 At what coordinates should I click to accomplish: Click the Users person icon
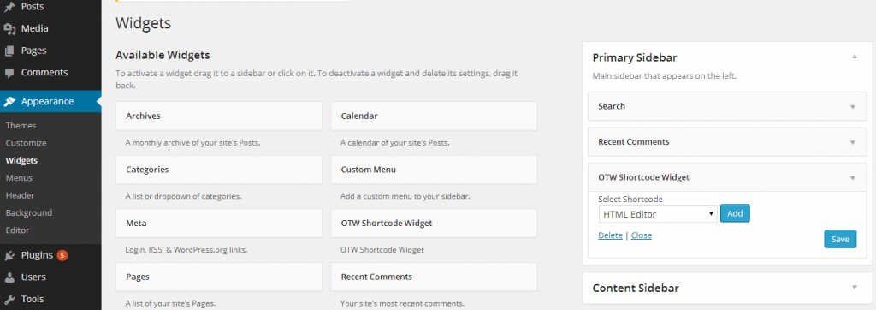click(x=9, y=277)
